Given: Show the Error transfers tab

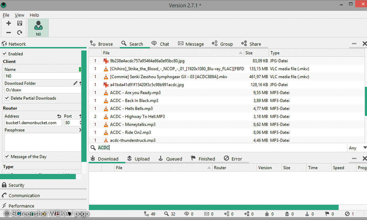Looking at the screenshot, I should coord(233,159).
